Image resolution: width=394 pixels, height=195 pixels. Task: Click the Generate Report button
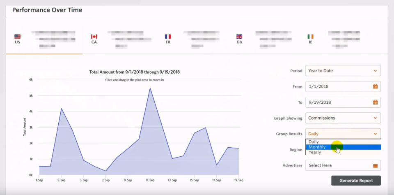tap(356, 181)
